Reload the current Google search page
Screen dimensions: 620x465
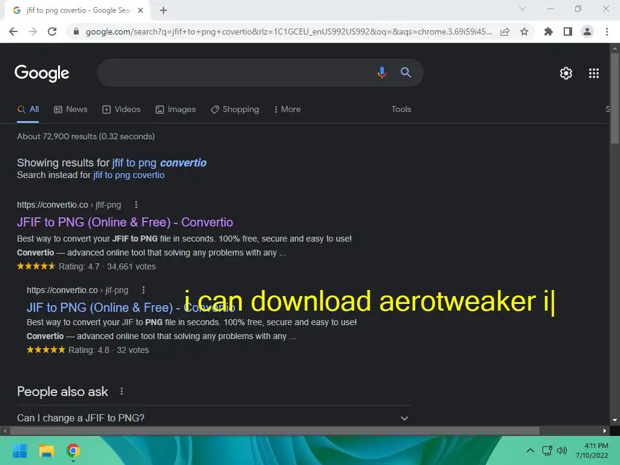click(x=52, y=31)
